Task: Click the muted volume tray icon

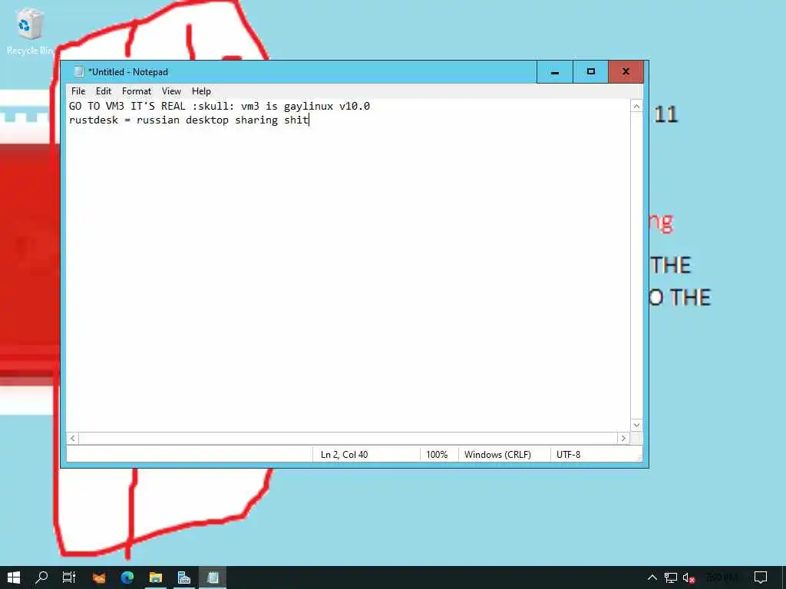Action: pyautogui.click(x=689, y=577)
